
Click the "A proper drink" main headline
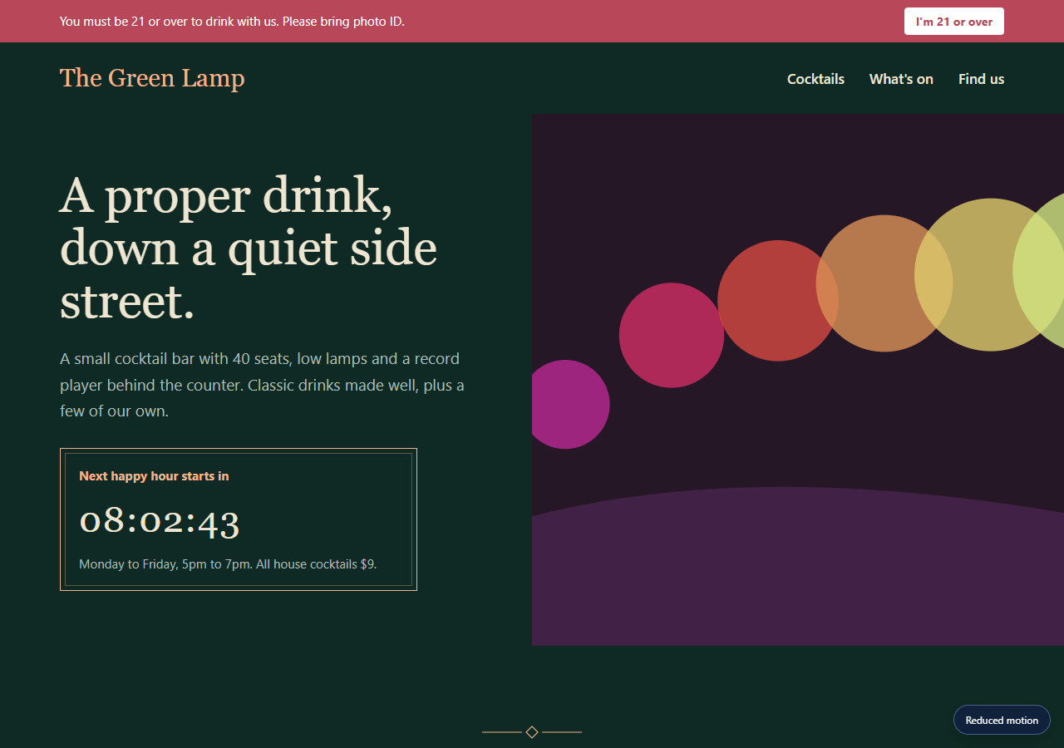[249, 248]
